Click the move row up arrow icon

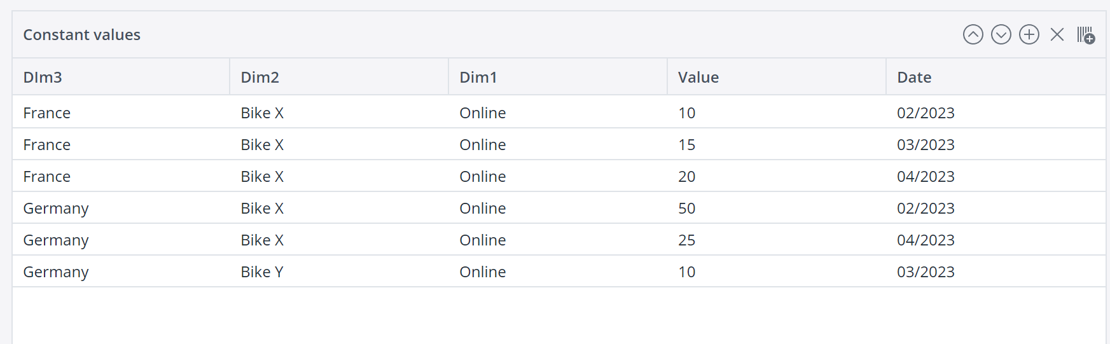coord(973,34)
